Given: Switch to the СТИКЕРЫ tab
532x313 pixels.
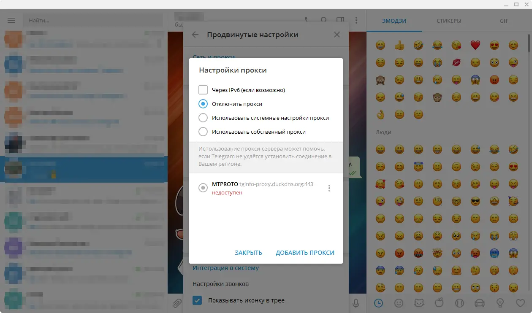Looking at the screenshot, I should 449,21.
